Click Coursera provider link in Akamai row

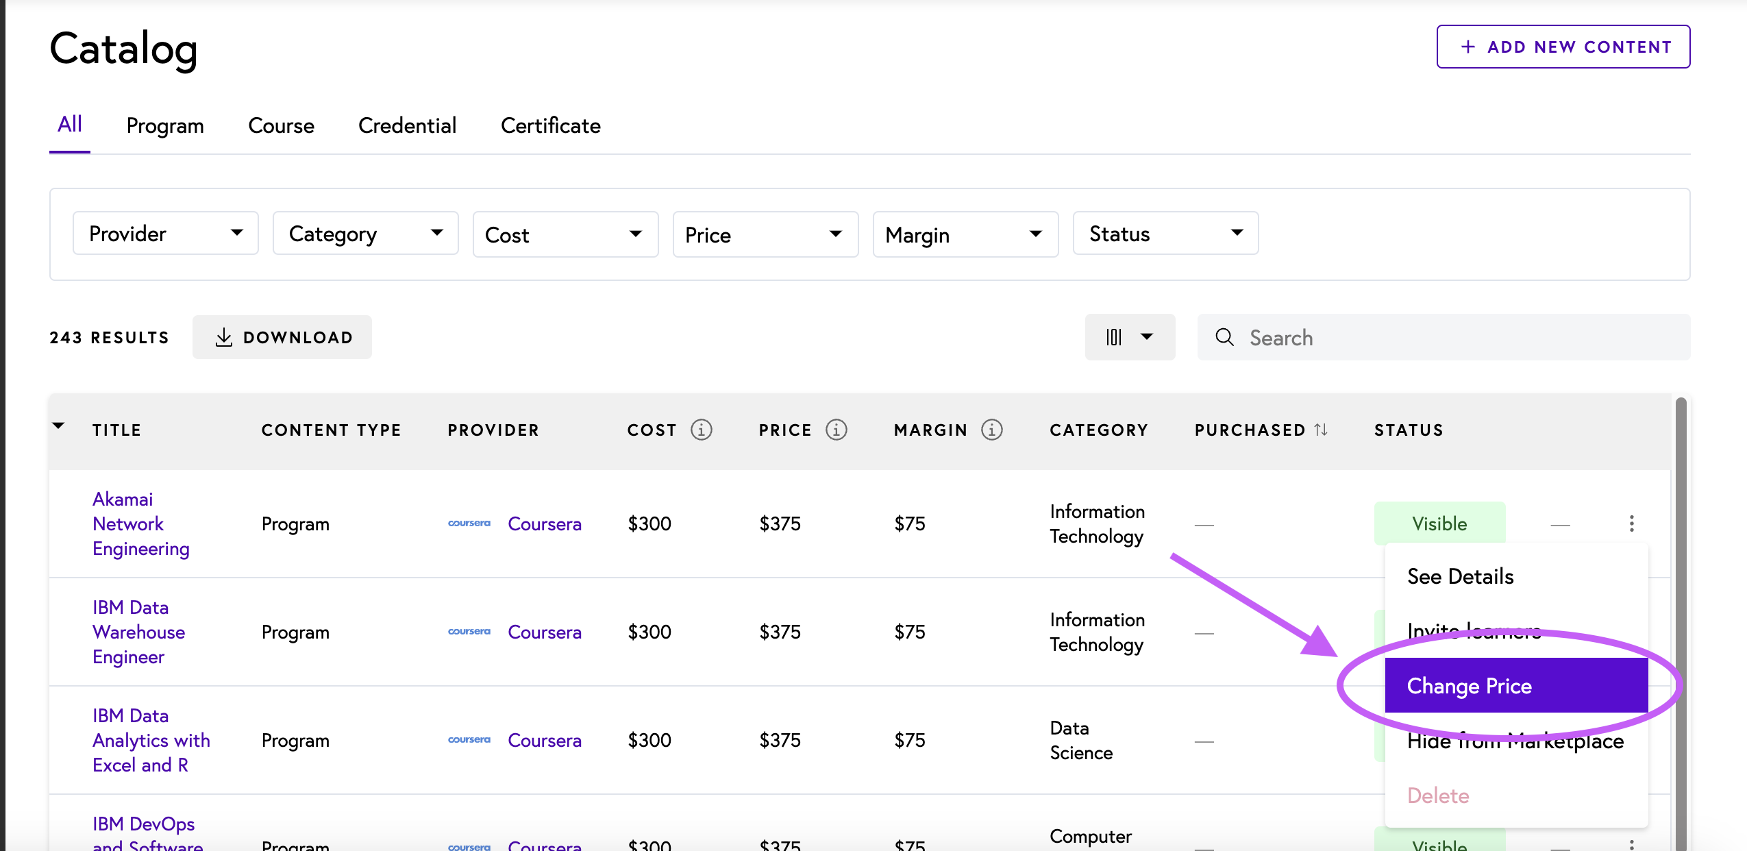click(545, 523)
